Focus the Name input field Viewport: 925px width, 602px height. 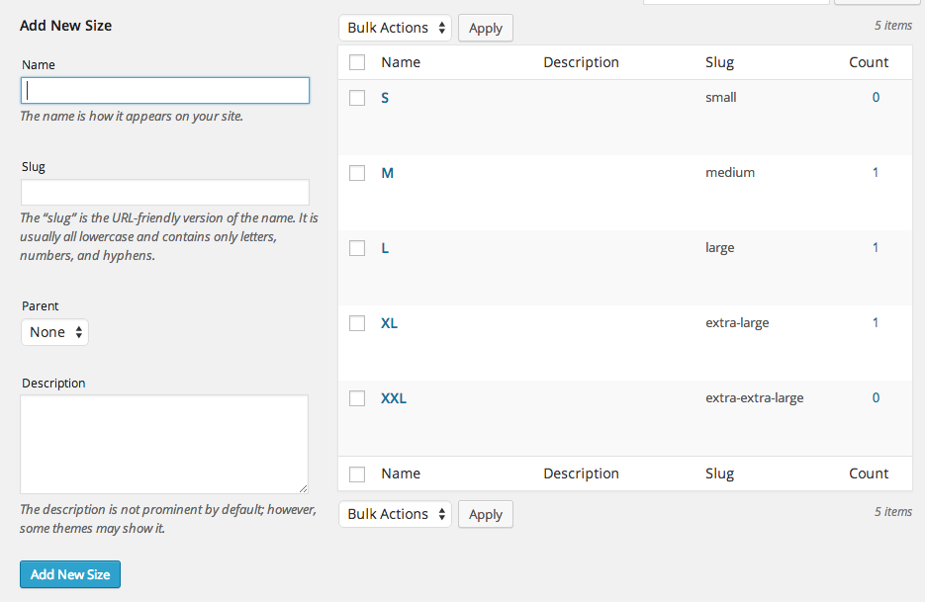click(x=165, y=91)
